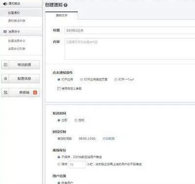Image resolution: width=195 pixels, height=184 pixels.
Task: Select 创建通知 in the sidebar
Action: [14, 13]
